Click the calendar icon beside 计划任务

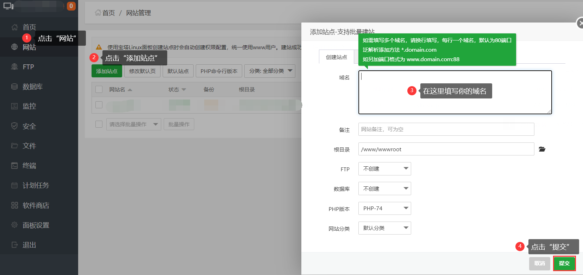pos(14,185)
